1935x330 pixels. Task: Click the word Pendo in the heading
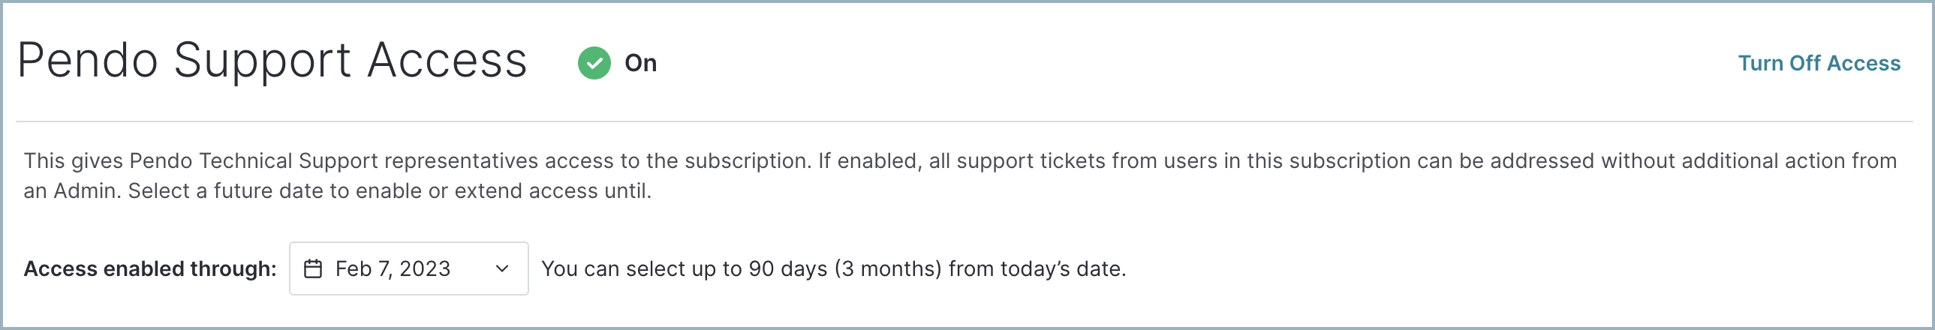coord(88,60)
